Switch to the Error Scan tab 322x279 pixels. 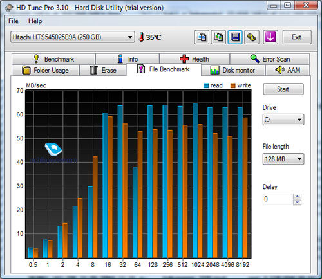click(270, 59)
